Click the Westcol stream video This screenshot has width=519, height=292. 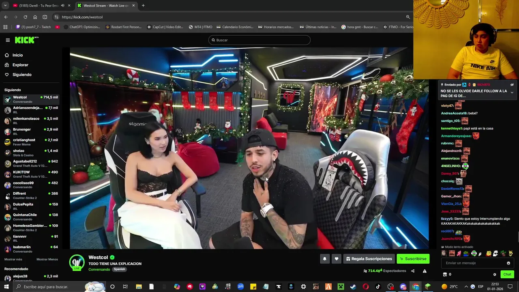(249, 148)
